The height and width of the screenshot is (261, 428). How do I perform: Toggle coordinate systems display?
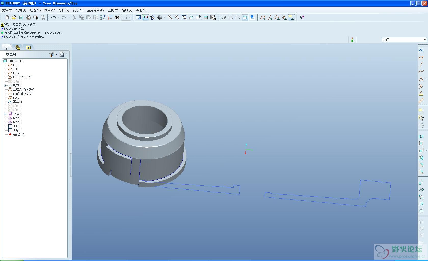284,17
